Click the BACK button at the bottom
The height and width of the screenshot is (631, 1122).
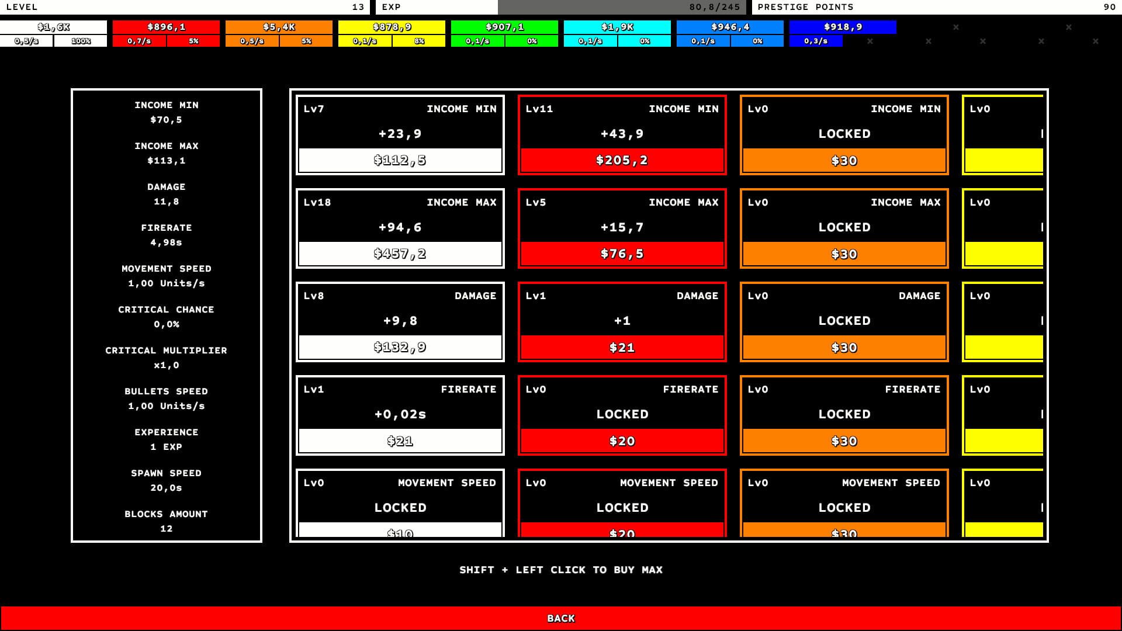click(560, 618)
